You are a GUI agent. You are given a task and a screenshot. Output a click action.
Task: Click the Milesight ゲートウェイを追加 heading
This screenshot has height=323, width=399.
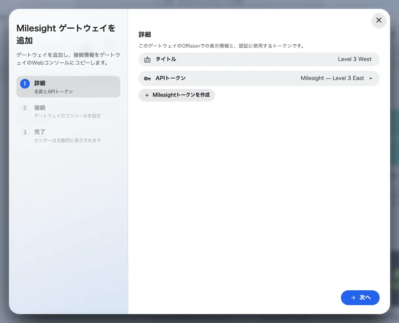point(66,34)
